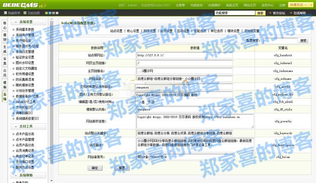Click the yellow 搜索 button in the top bar
This screenshot has height=183, width=316.
(x=260, y=13)
